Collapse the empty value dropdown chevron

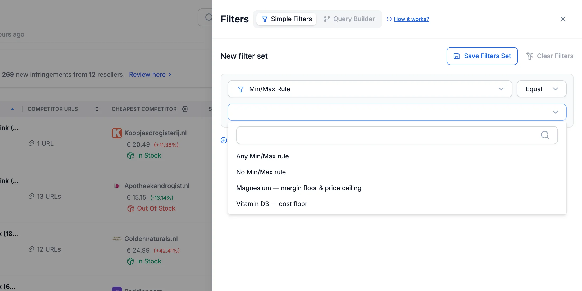point(555,112)
